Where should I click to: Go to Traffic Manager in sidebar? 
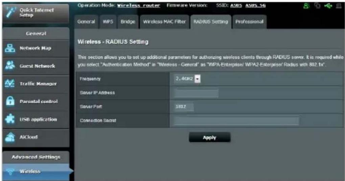[x=36, y=84]
